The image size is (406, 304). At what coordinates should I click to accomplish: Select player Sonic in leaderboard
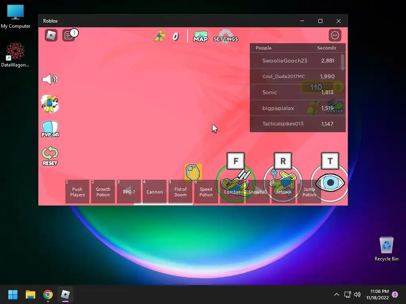pos(298,92)
